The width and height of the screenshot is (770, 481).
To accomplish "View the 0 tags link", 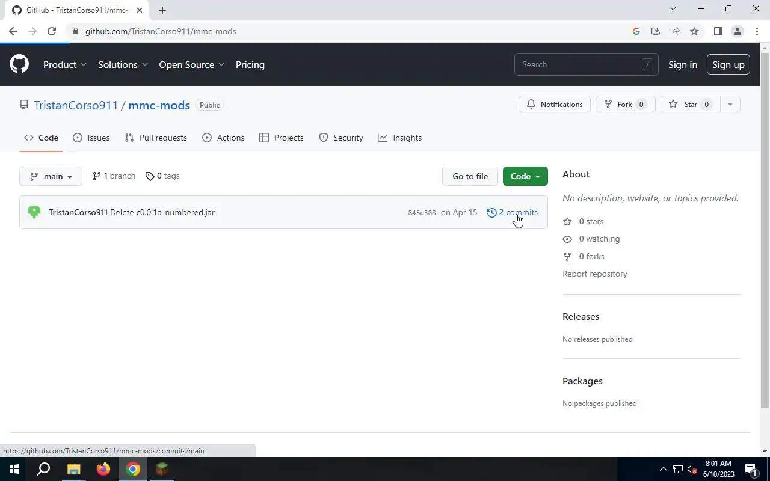I will tap(162, 176).
